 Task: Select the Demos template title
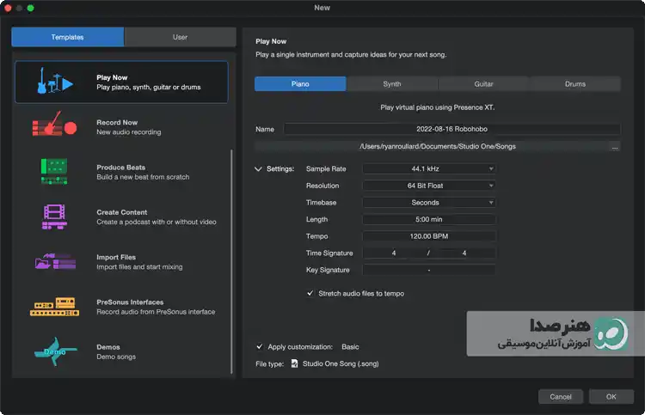pos(108,347)
